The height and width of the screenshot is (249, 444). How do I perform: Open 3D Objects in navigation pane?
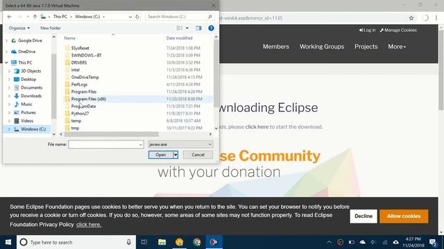pos(31,71)
